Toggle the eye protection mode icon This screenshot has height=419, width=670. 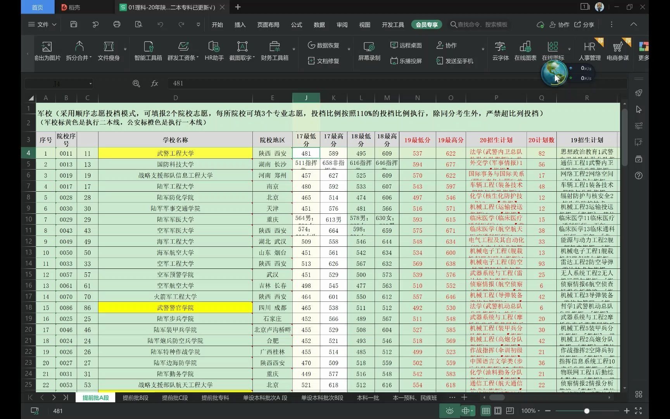coord(450,411)
